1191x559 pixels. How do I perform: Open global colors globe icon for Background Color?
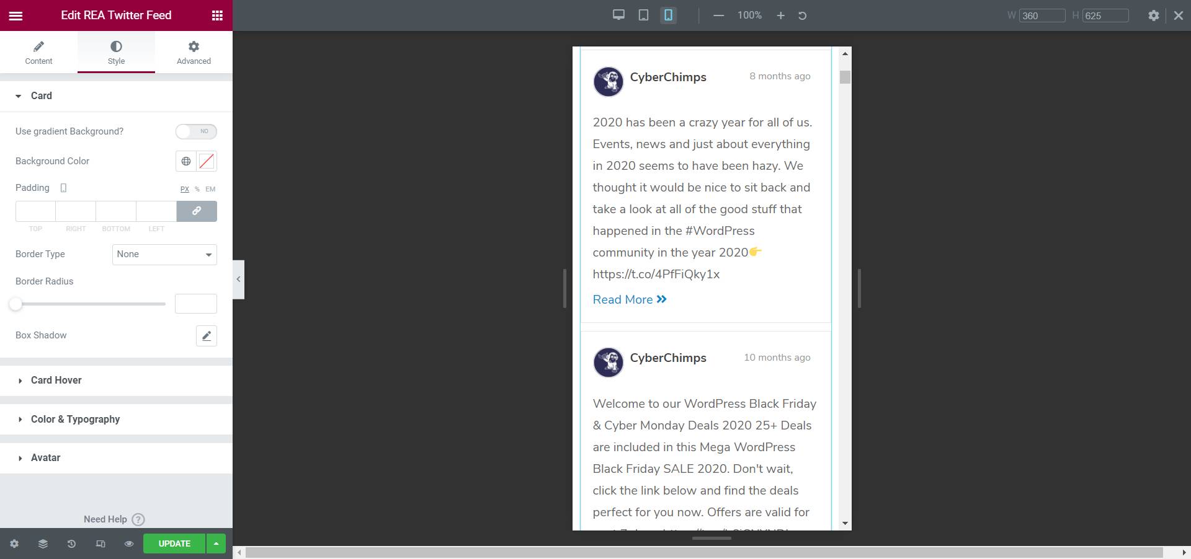point(186,161)
